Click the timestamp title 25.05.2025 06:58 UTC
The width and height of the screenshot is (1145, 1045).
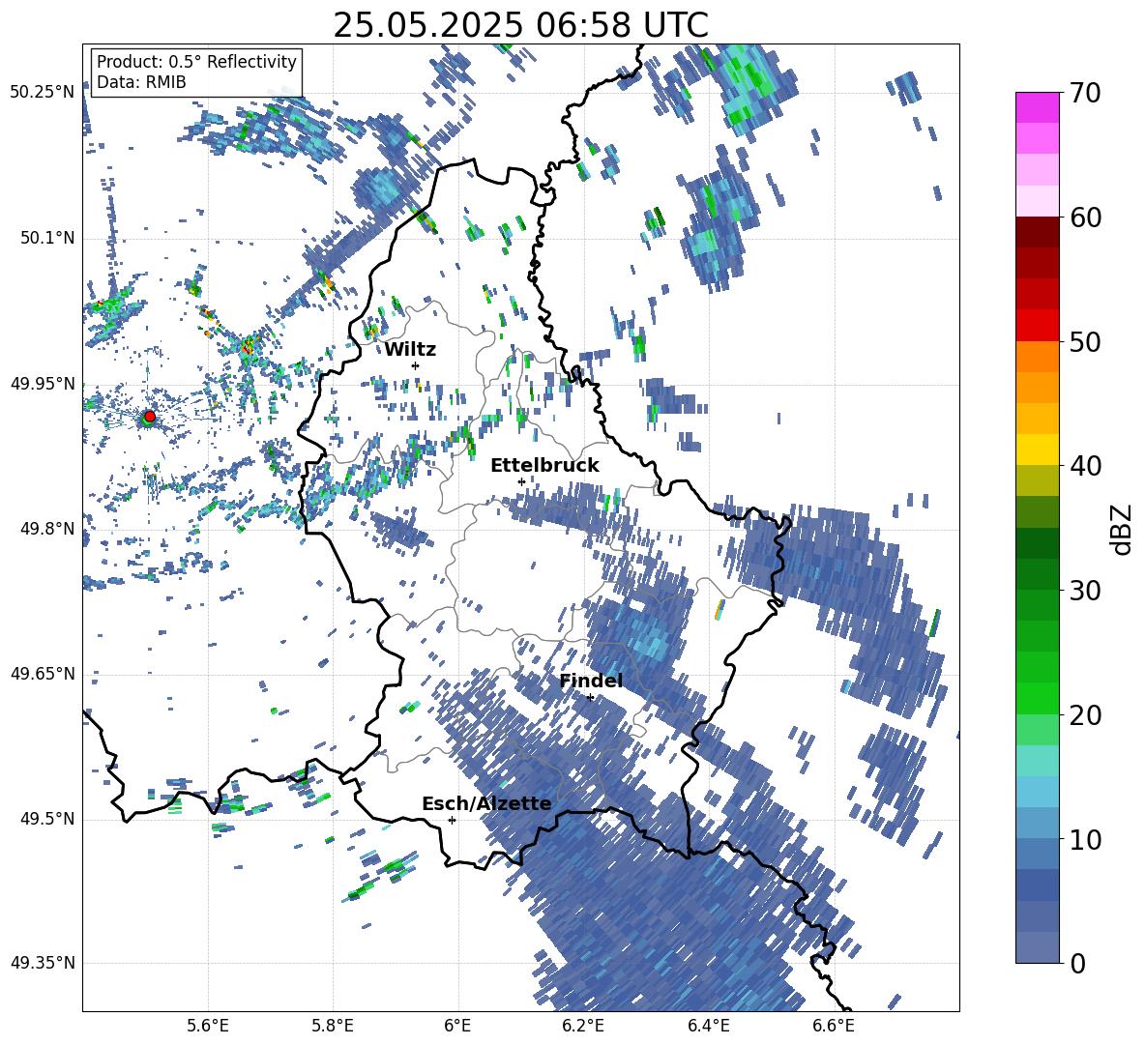[520, 25]
